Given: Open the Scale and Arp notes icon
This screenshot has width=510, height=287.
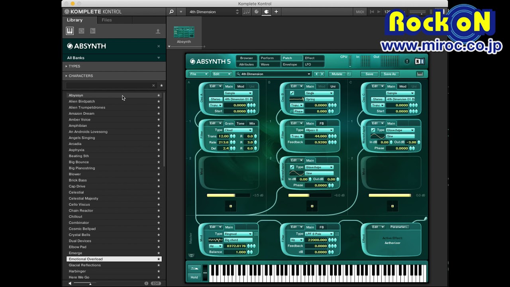Looking at the screenshot, I should click(x=247, y=12).
